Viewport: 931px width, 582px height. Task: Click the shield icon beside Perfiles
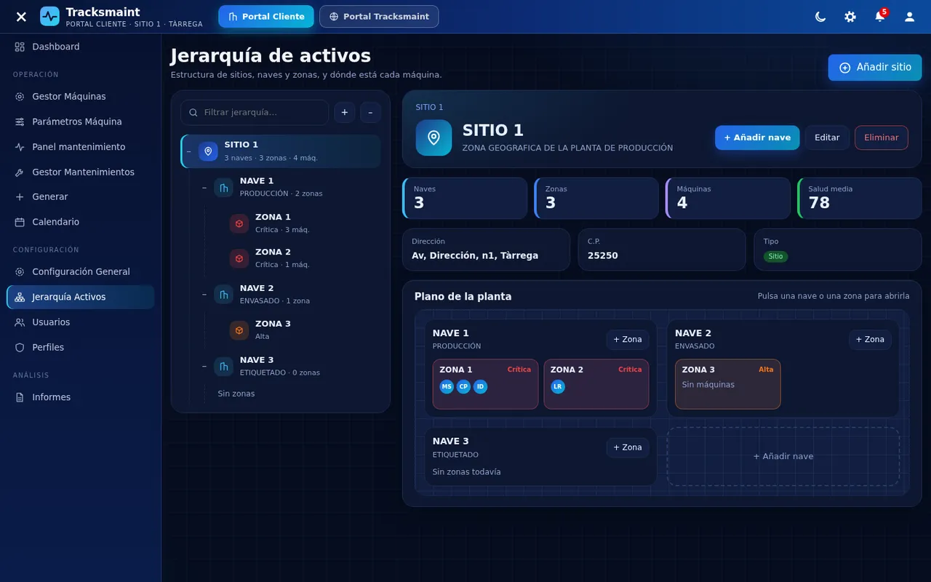pyautogui.click(x=20, y=348)
